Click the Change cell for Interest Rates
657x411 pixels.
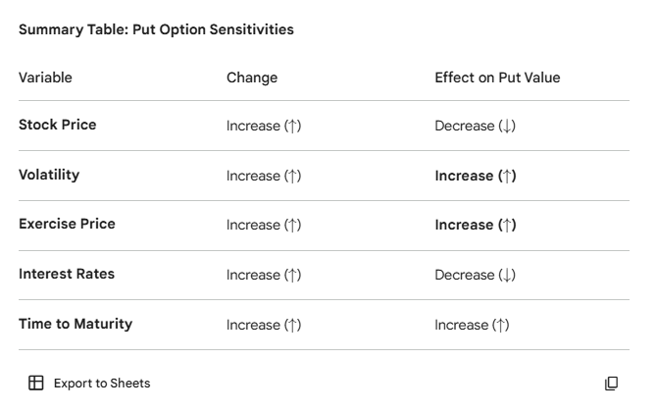click(x=264, y=275)
